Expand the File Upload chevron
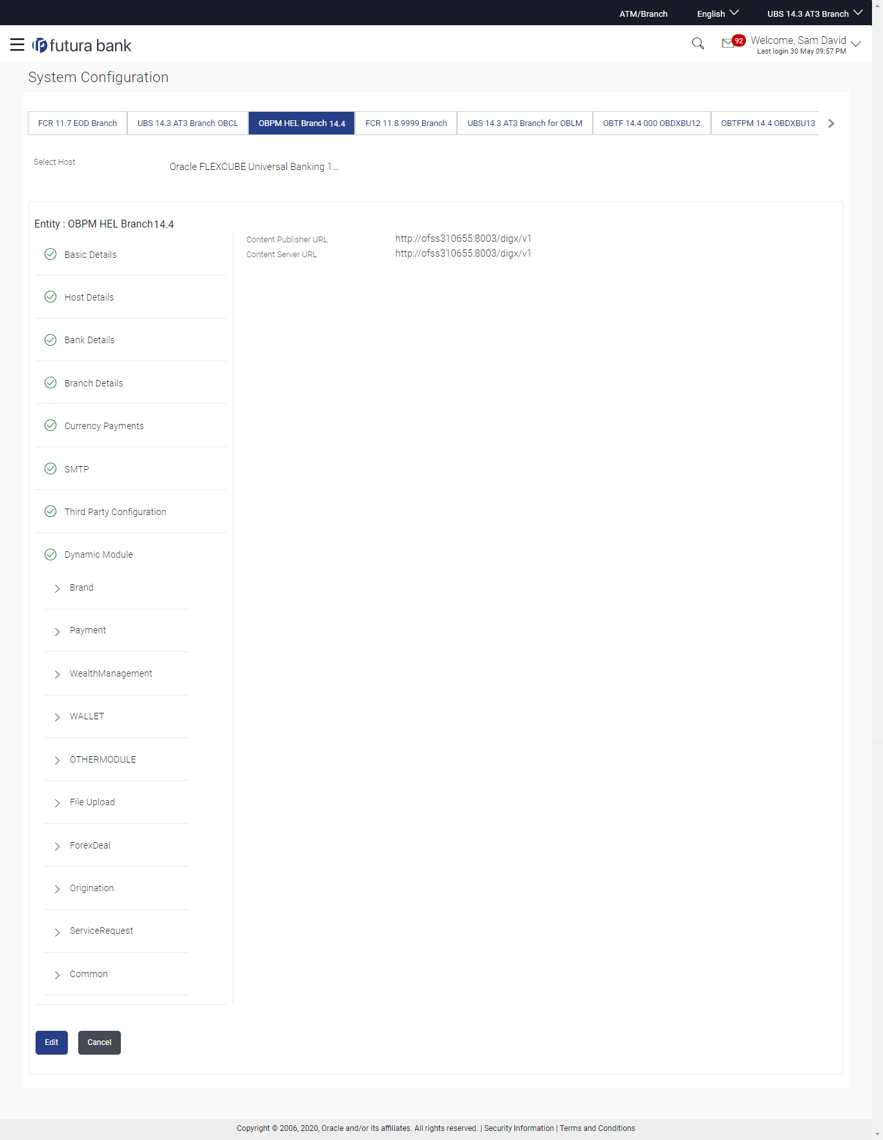The width and height of the screenshot is (883, 1140). click(57, 803)
